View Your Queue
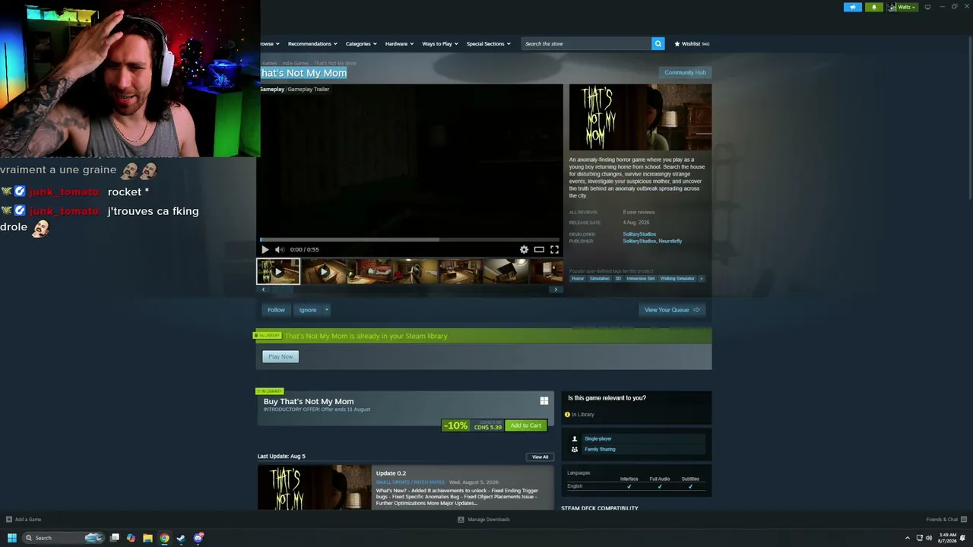This screenshot has height=547, width=973. [672, 310]
